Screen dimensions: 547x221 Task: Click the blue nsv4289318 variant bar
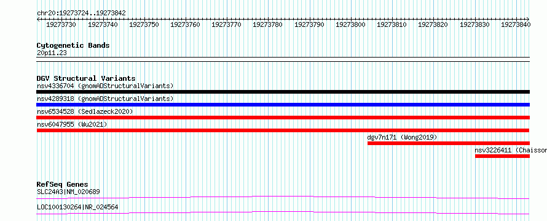[x=283, y=105]
